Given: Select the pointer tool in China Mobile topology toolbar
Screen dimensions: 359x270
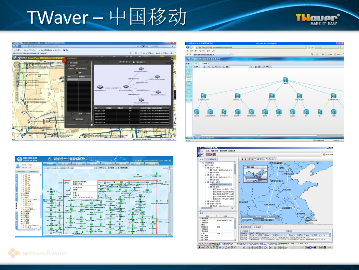Looking at the screenshot, I should 205,67.
